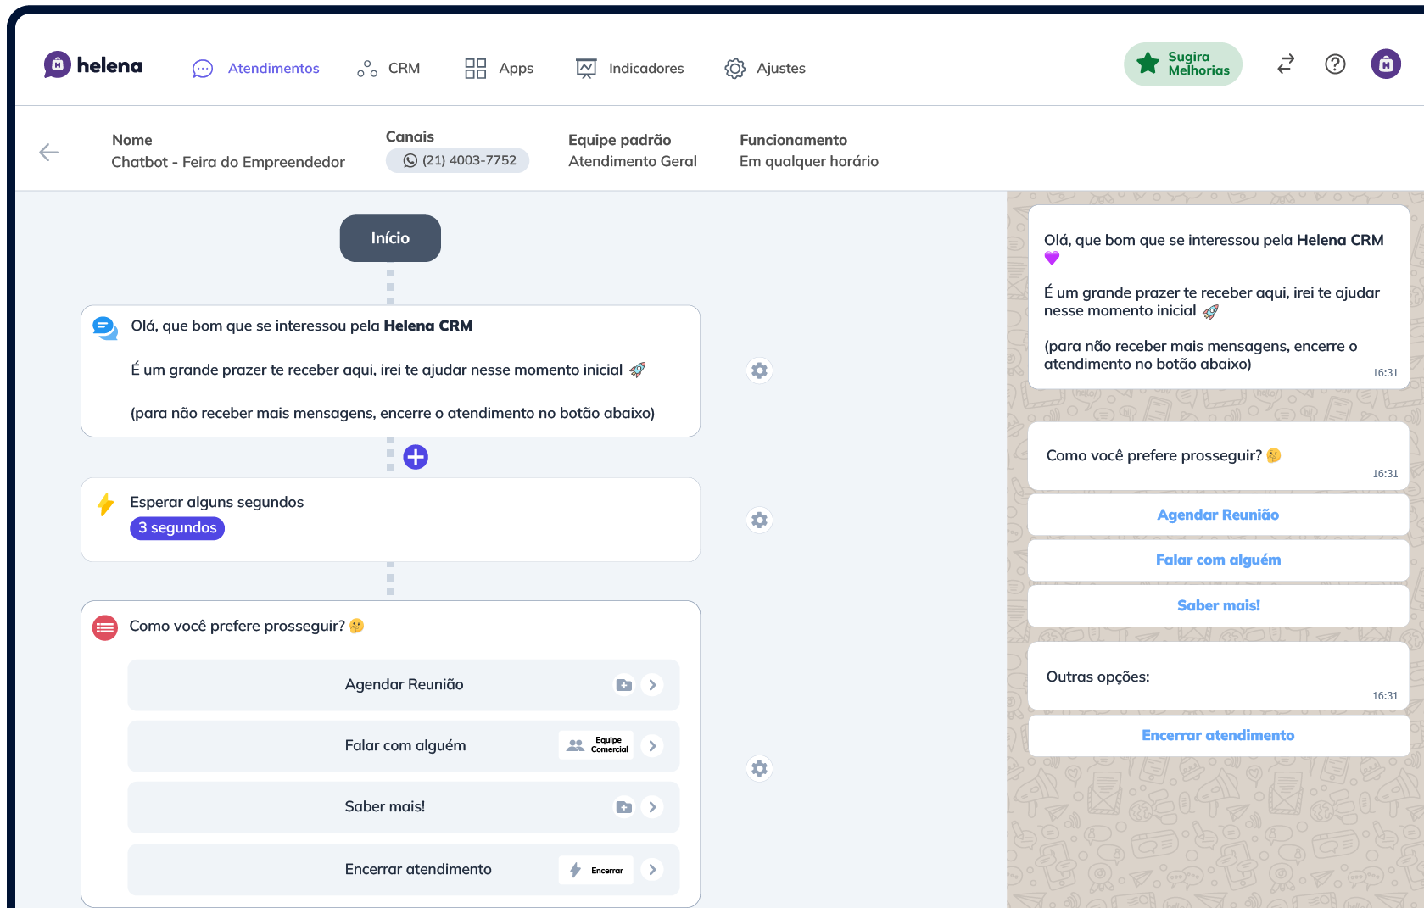Image resolution: width=1424 pixels, height=908 pixels.
Task: Click the plus icon to add a new step
Action: coord(415,456)
